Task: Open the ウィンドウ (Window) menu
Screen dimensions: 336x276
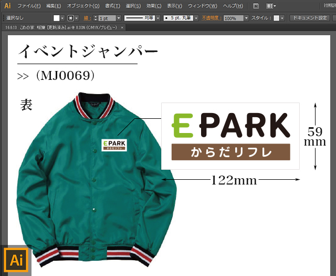Action: pos(203,6)
